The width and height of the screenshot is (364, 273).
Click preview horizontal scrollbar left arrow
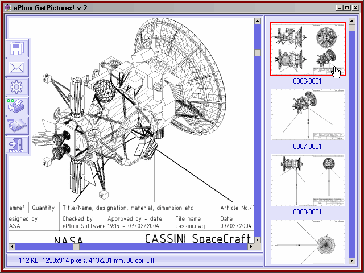(x=12, y=246)
